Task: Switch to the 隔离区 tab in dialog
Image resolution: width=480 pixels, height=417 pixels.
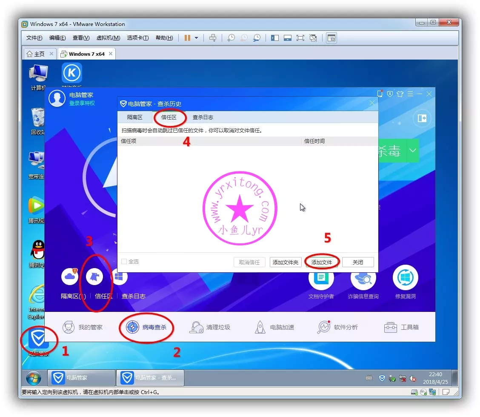Action: tap(134, 117)
